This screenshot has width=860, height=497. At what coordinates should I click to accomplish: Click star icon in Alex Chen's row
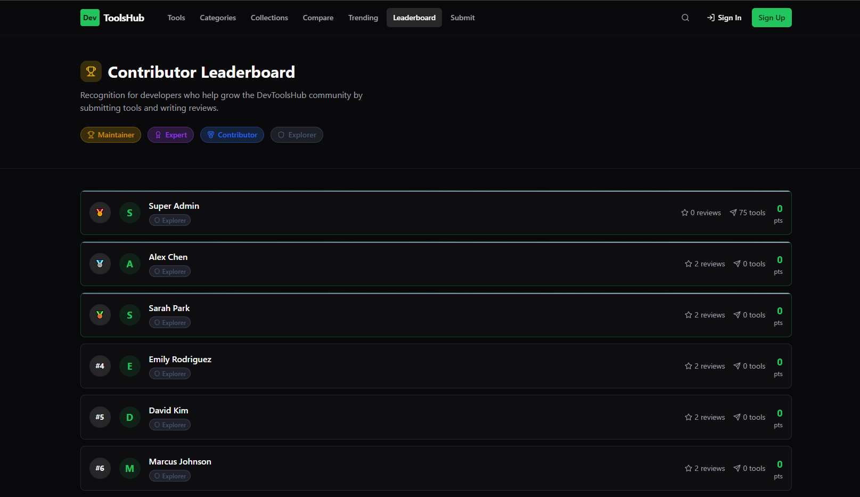(689, 264)
